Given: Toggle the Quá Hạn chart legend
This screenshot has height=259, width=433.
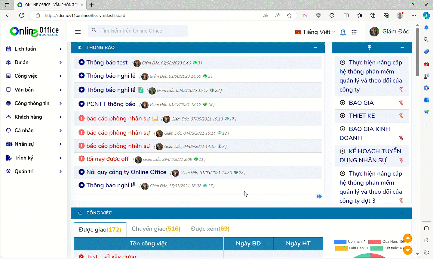Looking at the screenshot, I should click(x=375, y=242).
